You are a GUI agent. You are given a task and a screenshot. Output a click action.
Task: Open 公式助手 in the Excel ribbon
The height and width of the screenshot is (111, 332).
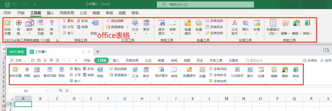234,27
